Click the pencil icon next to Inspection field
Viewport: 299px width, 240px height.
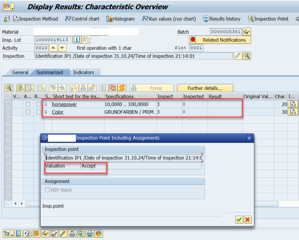(x=238, y=56)
